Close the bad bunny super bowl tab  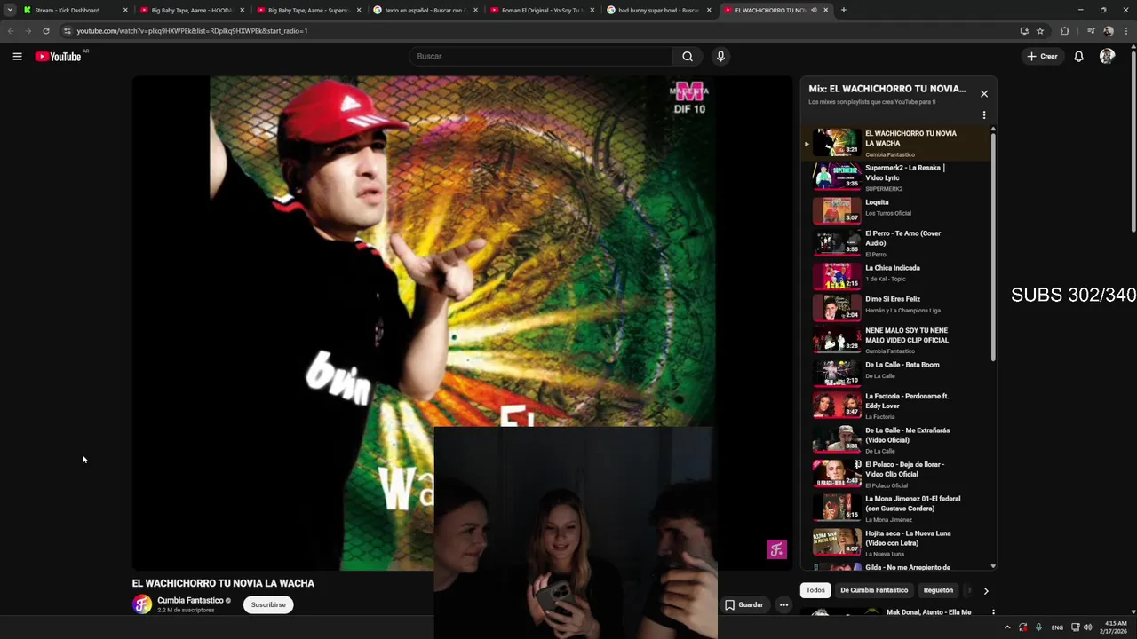[x=709, y=10]
